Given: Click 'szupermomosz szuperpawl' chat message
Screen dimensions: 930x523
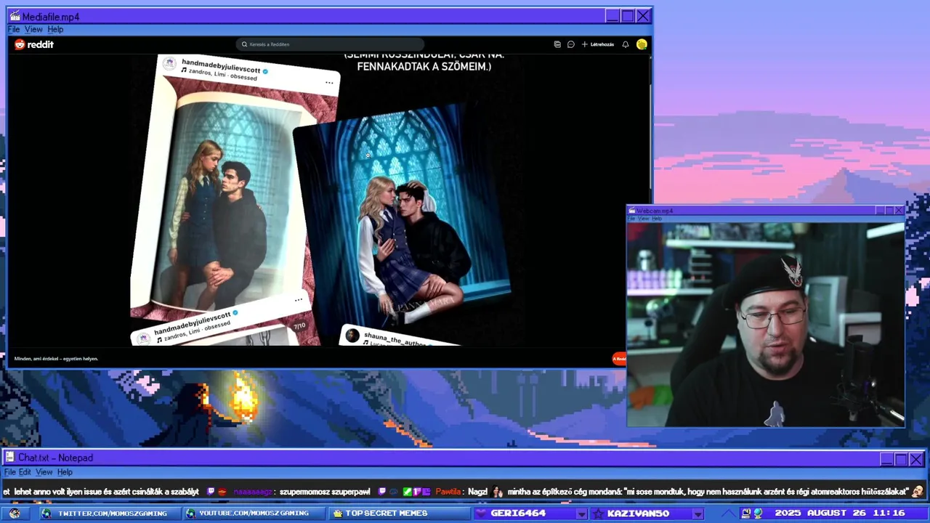Looking at the screenshot, I should pos(325,492).
